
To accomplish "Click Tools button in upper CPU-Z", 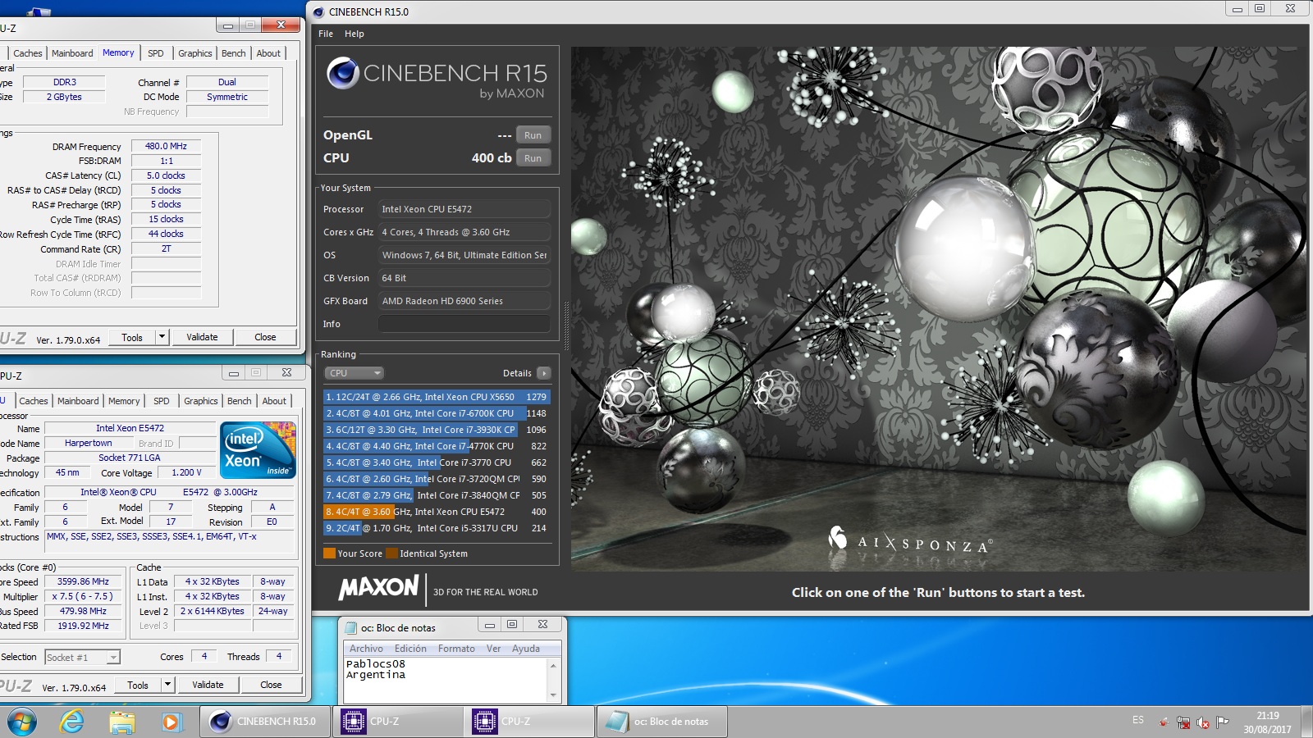I will [x=132, y=337].
